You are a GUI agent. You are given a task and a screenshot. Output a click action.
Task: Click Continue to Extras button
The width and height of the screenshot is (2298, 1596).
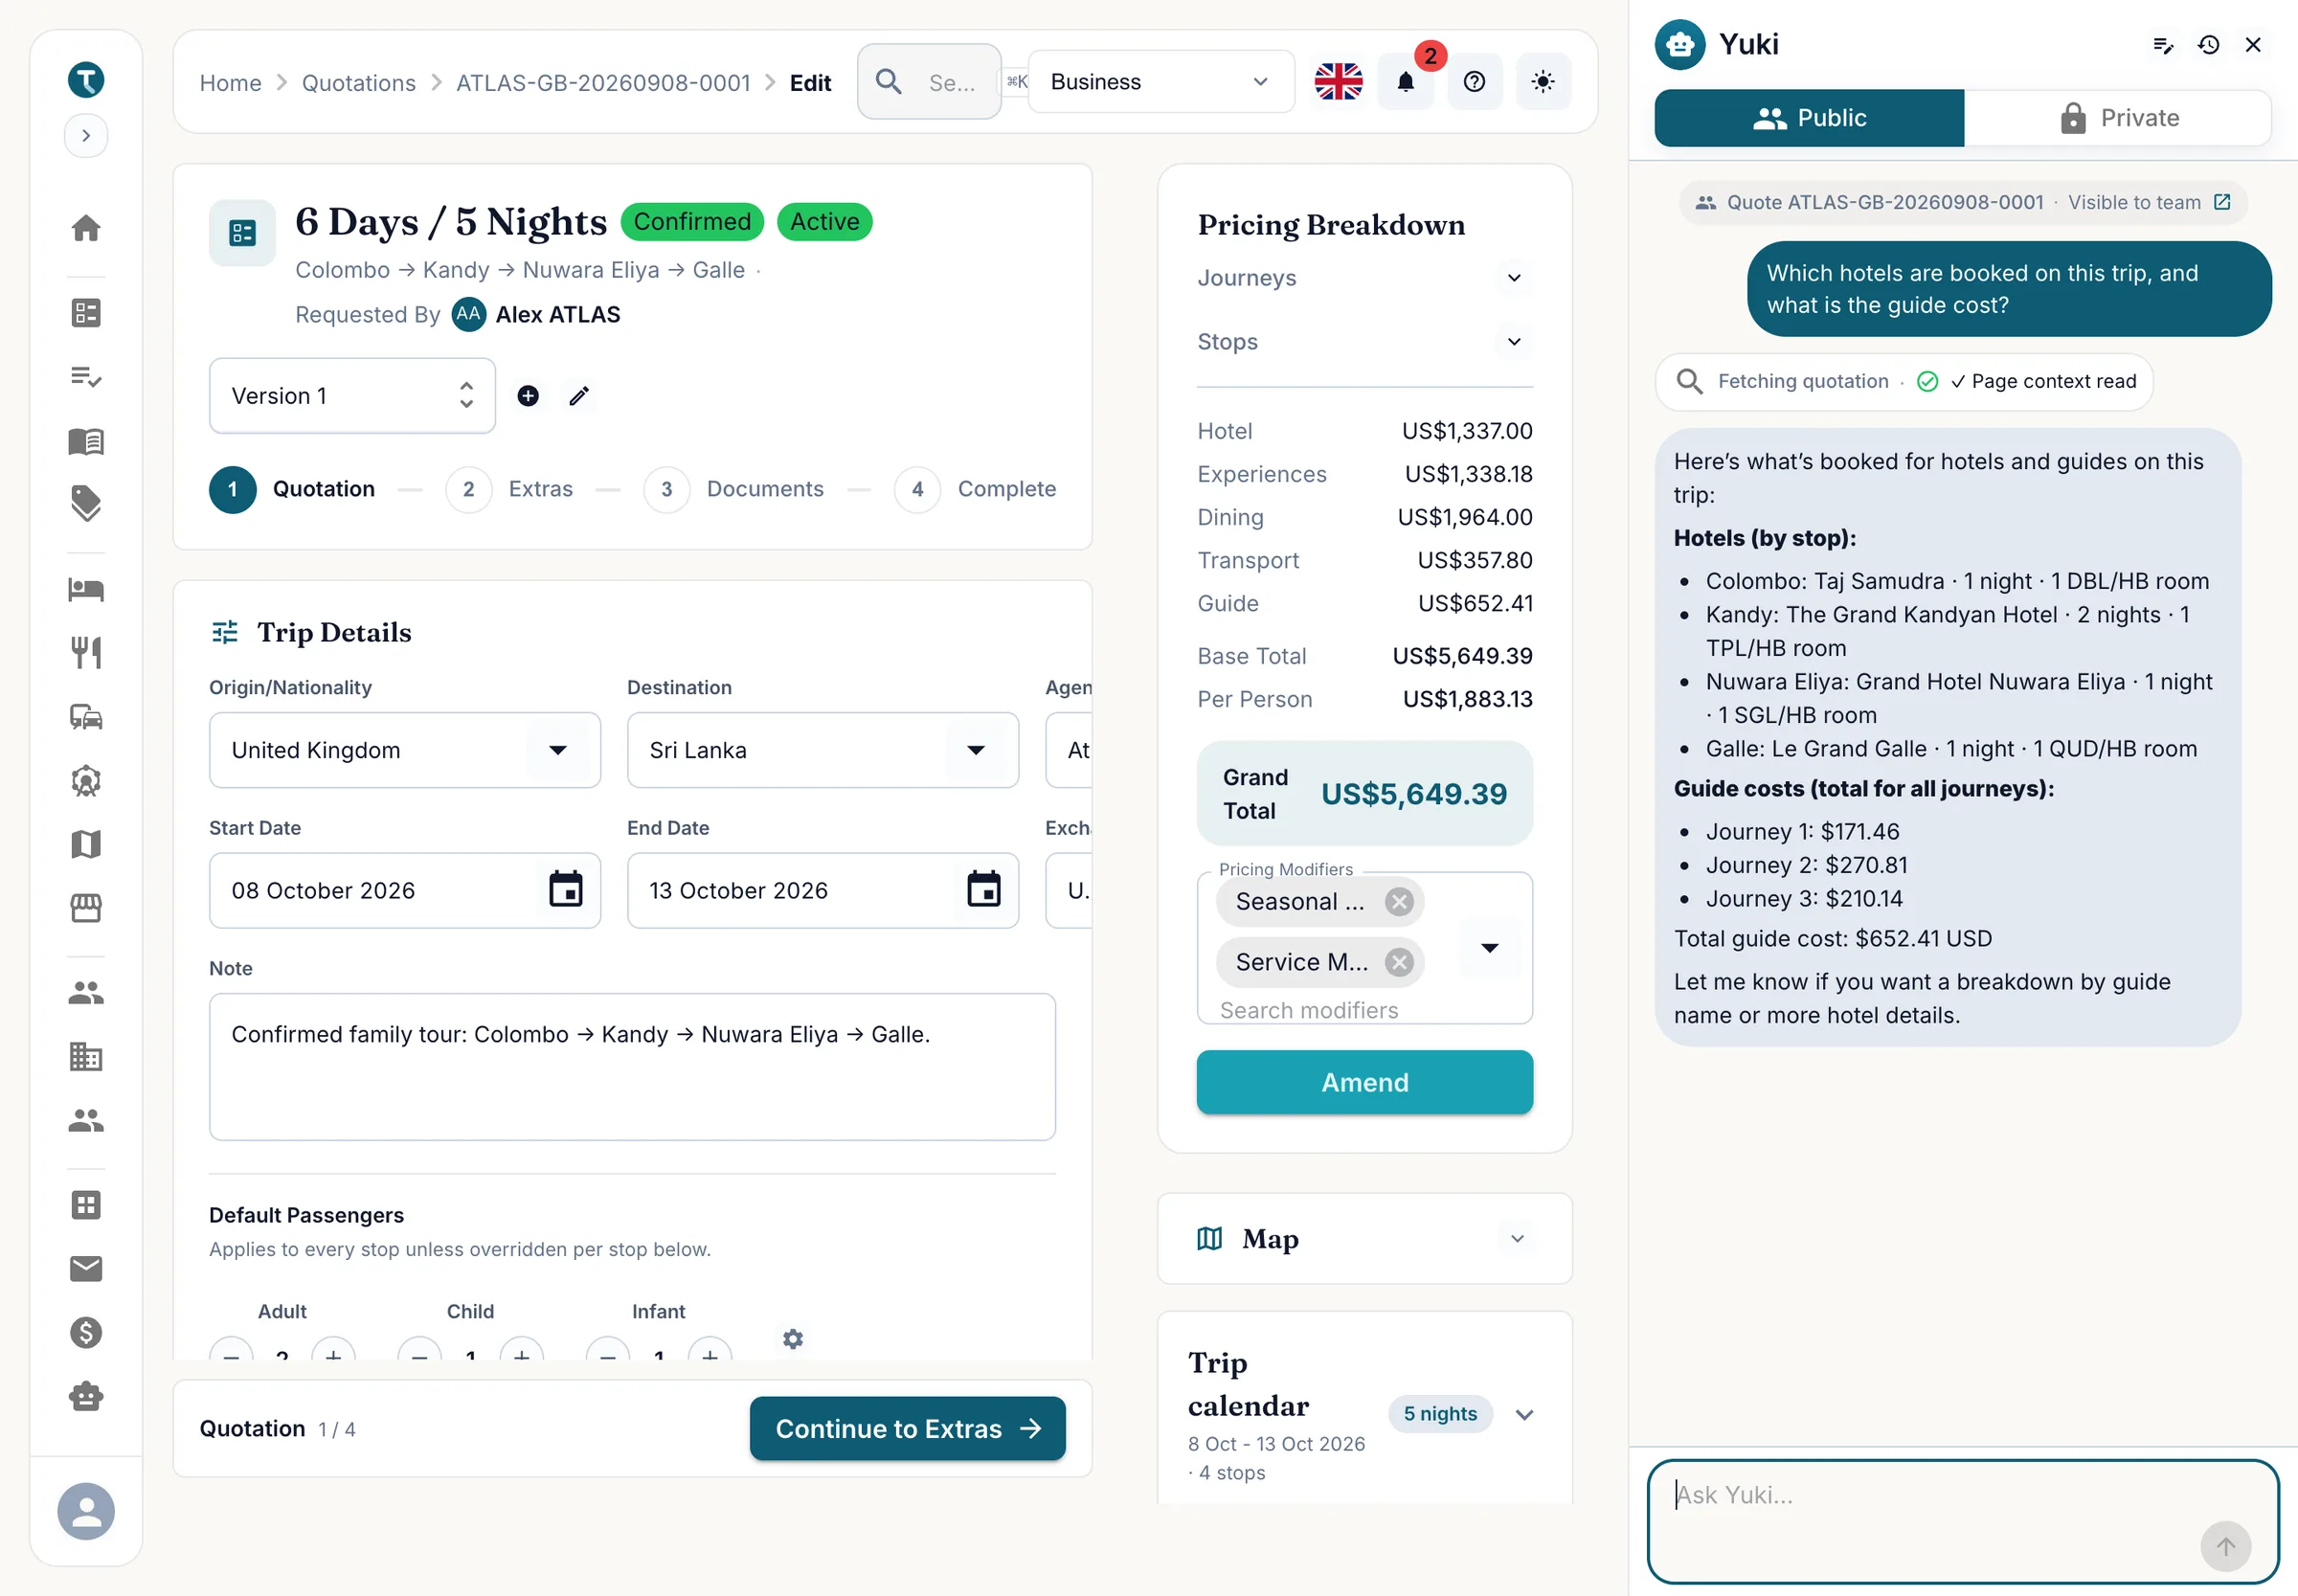(907, 1429)
